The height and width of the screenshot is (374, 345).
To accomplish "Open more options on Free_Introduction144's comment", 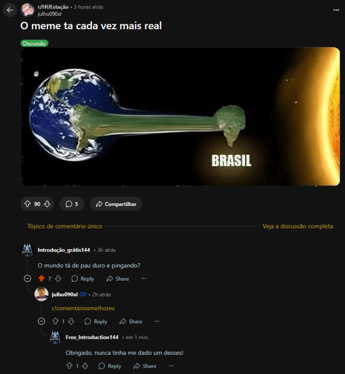I will 171,365.
